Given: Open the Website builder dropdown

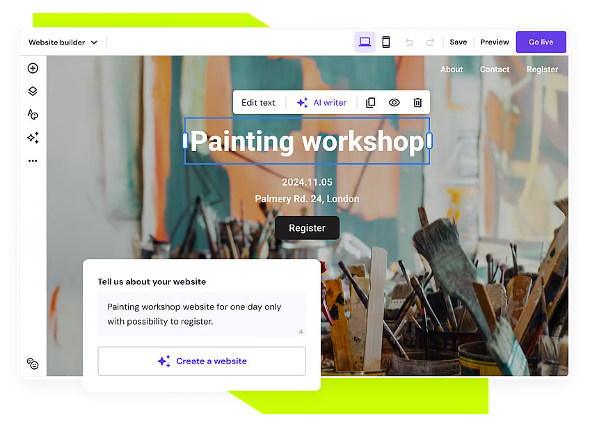Looking at the screenshot, I should pos(63,42).
